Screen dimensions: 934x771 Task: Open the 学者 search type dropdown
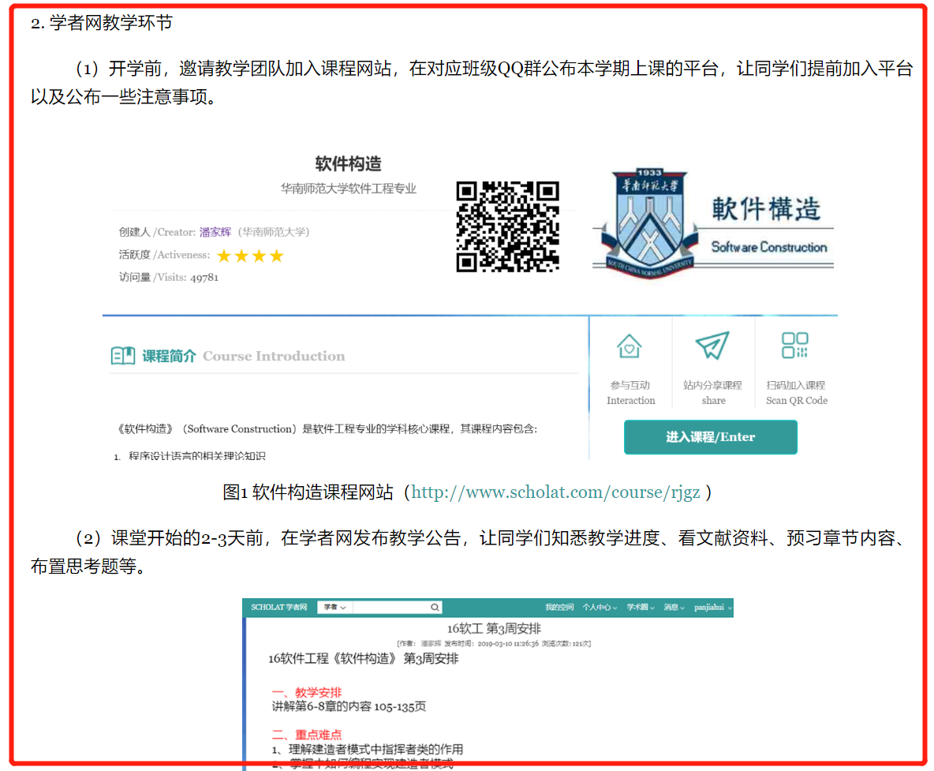tap(334, 608)
